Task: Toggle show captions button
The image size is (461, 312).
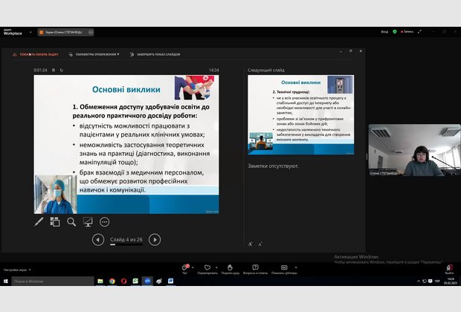Action: 283,269
